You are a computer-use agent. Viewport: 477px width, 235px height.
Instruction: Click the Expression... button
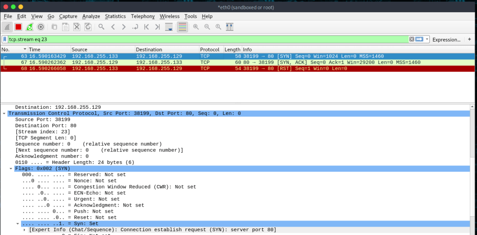(x=446, y=40)
